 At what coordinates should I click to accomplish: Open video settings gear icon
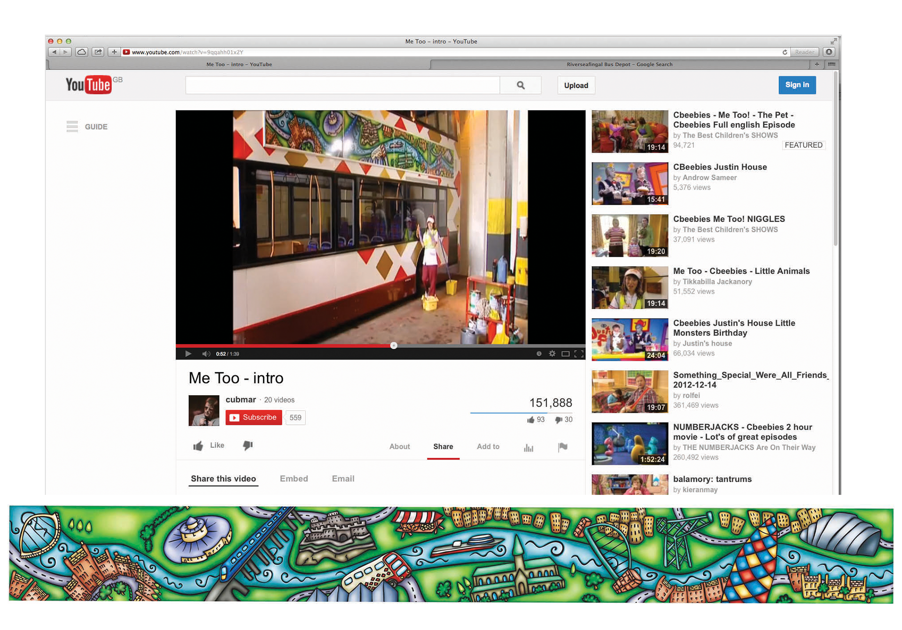552,353
